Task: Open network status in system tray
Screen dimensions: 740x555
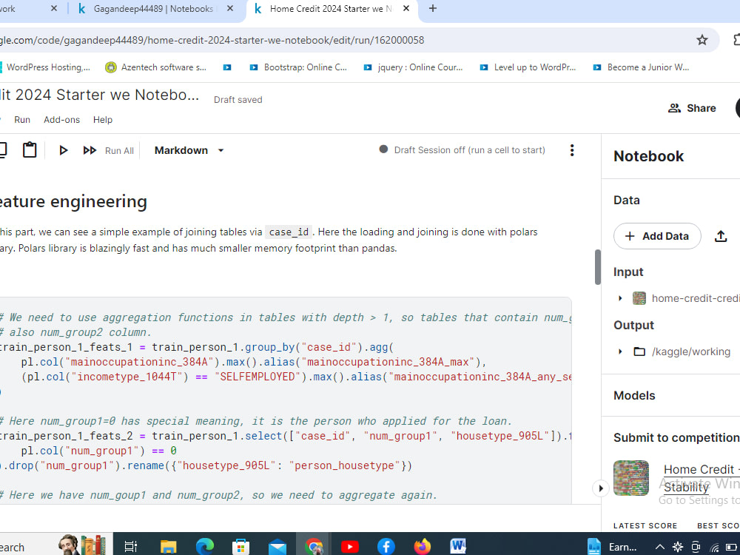Action: [714, 547]
